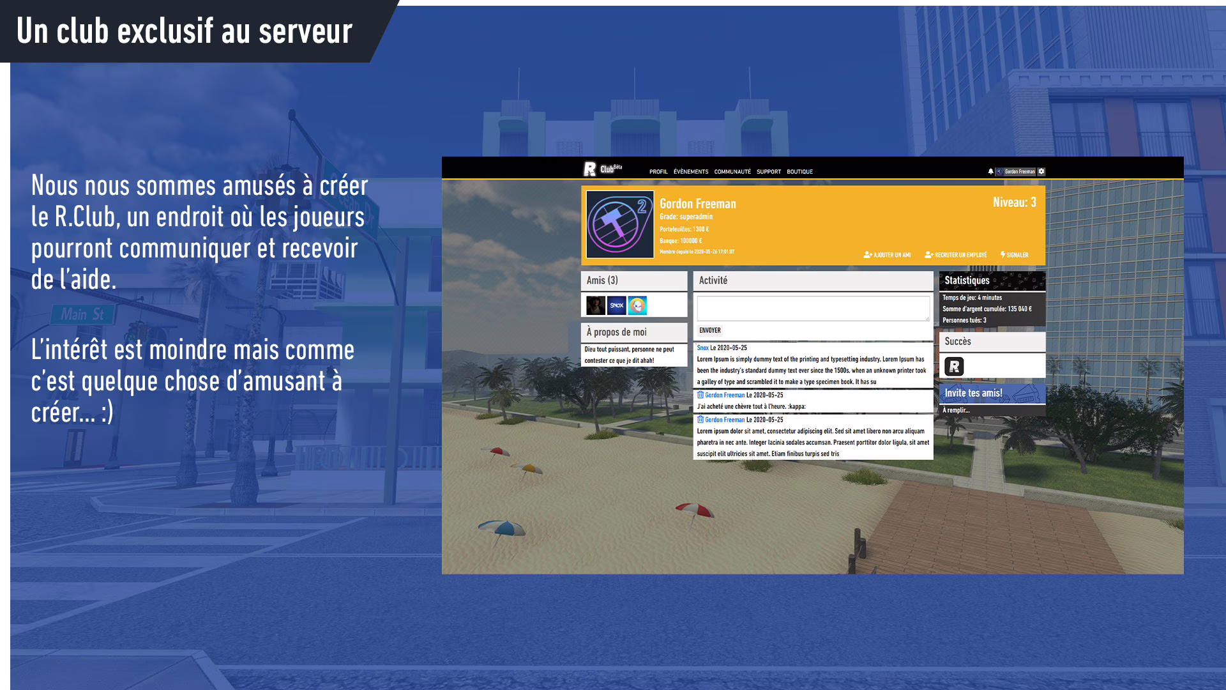Open the COMMUNAUTÉ menu item
This screenshot has height=690, width=1226.
[x=732, y=172]
